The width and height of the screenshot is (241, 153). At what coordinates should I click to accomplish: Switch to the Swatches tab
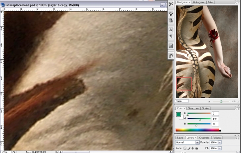pos(193,108)
